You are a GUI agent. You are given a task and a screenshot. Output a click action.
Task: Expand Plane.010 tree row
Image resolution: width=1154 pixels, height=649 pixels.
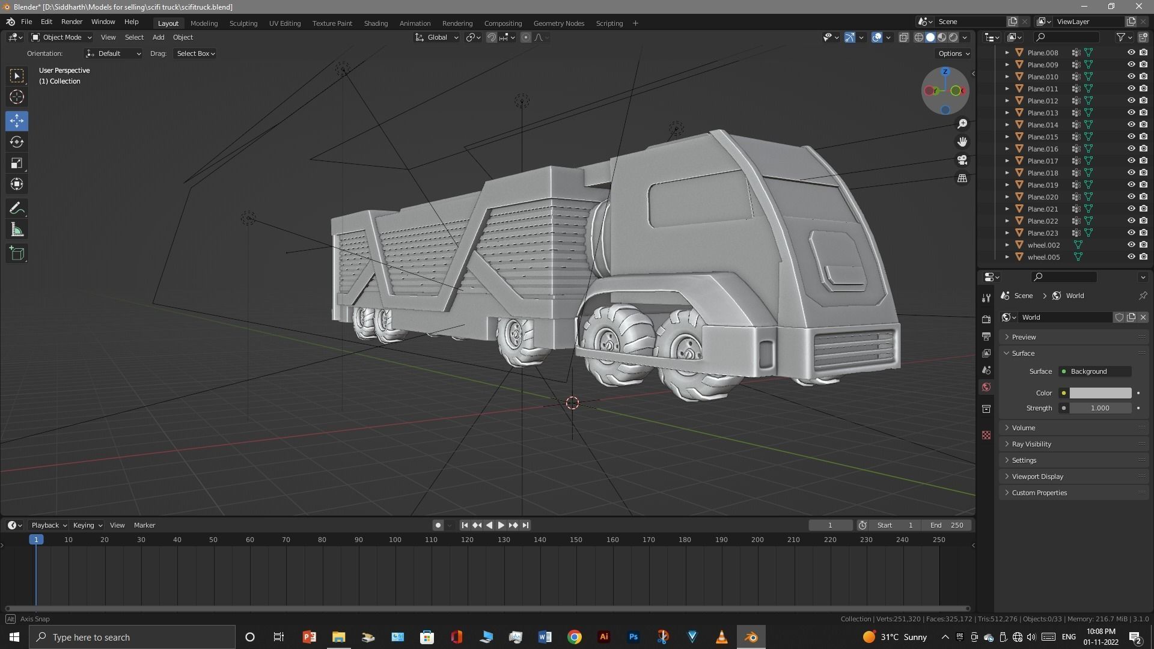click(1007, 76)
